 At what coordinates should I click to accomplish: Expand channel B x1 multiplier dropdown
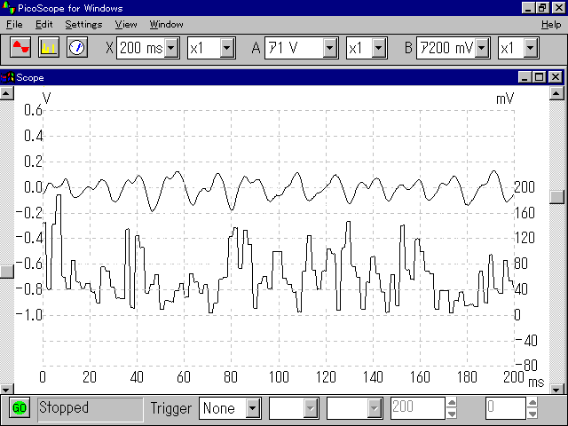pyautogui.click(x=530, y=48)
